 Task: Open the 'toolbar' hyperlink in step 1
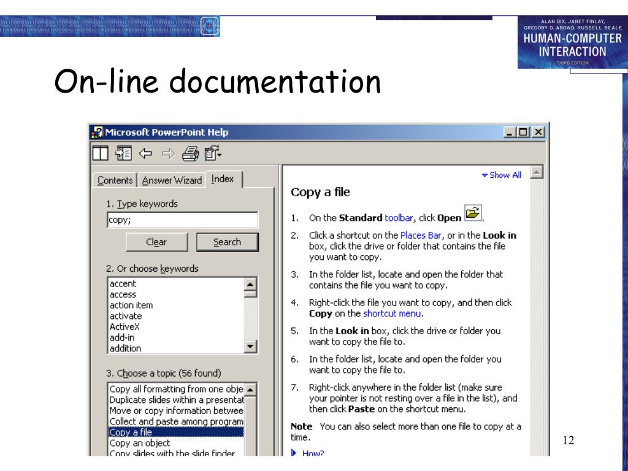(399, 218)
